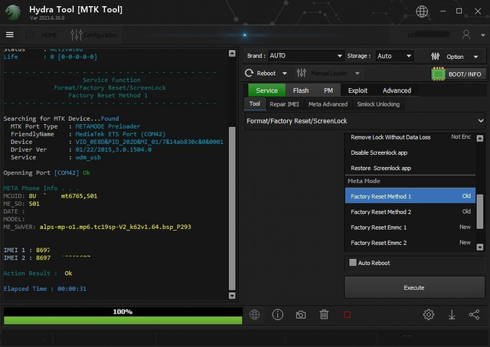Switch to the Advanced tab
Screen dimensions: 490x347
tap(397, 90)
